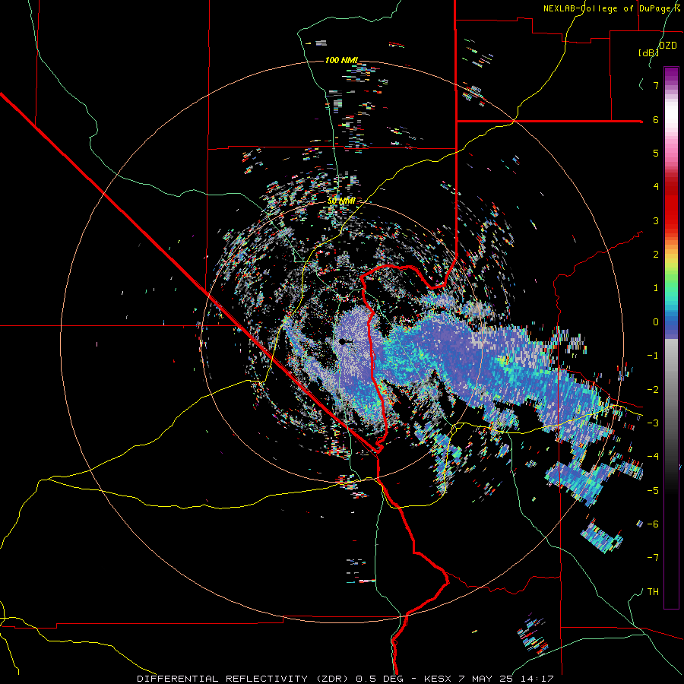Click the 2 value on the dB scale
This screenshot has height=684, width=684.
656,255
